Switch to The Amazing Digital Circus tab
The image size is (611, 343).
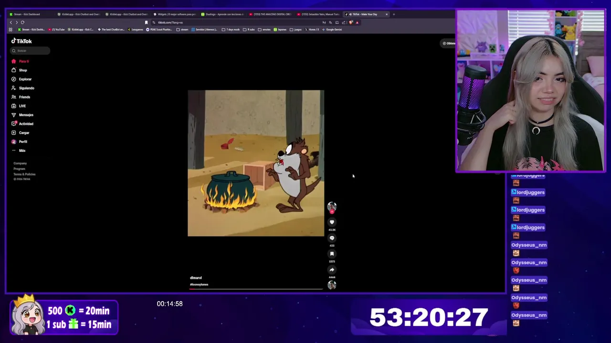(271, 14)
